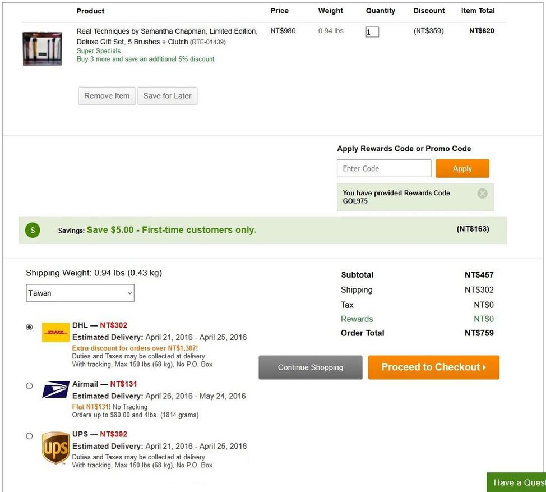Click the NT$620 item total
The height and width of the screenshot is (492, 546).
pyautogui.click(x=482, y=31)
